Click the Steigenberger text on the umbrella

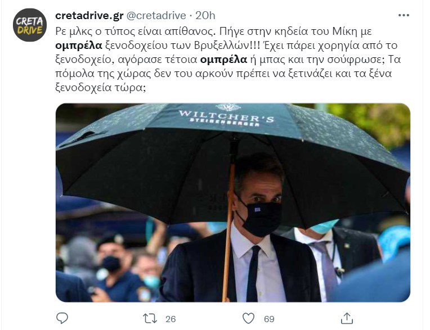[225, 123]
